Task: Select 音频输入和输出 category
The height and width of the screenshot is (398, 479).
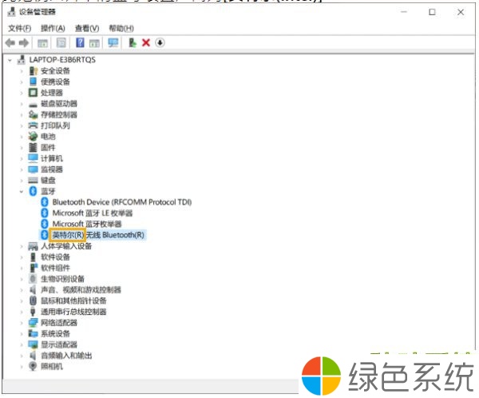Action: coord(66,356)
